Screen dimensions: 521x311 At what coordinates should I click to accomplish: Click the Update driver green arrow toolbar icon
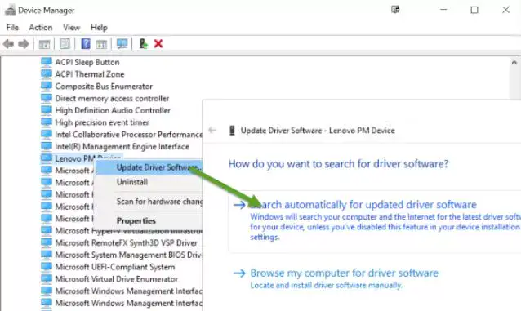pos(143,43)
